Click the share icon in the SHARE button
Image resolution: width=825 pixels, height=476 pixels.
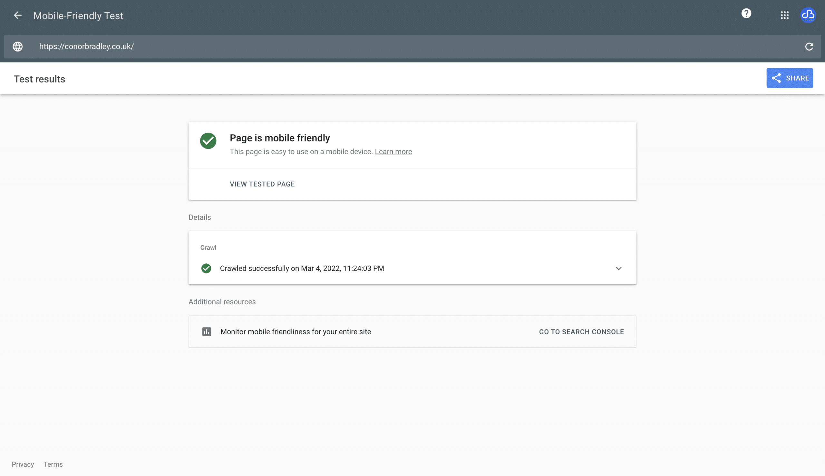[x=776, y=78]
